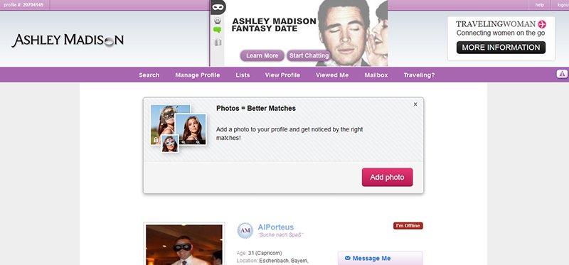Click the round AM badge beside AlPorteus
Image resolution: width=569 pixels, height=265 pixels.
click(x=245, y=231)
